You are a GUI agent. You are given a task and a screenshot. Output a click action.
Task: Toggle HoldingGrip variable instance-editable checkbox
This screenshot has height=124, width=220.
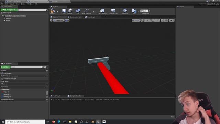point(47,97)
